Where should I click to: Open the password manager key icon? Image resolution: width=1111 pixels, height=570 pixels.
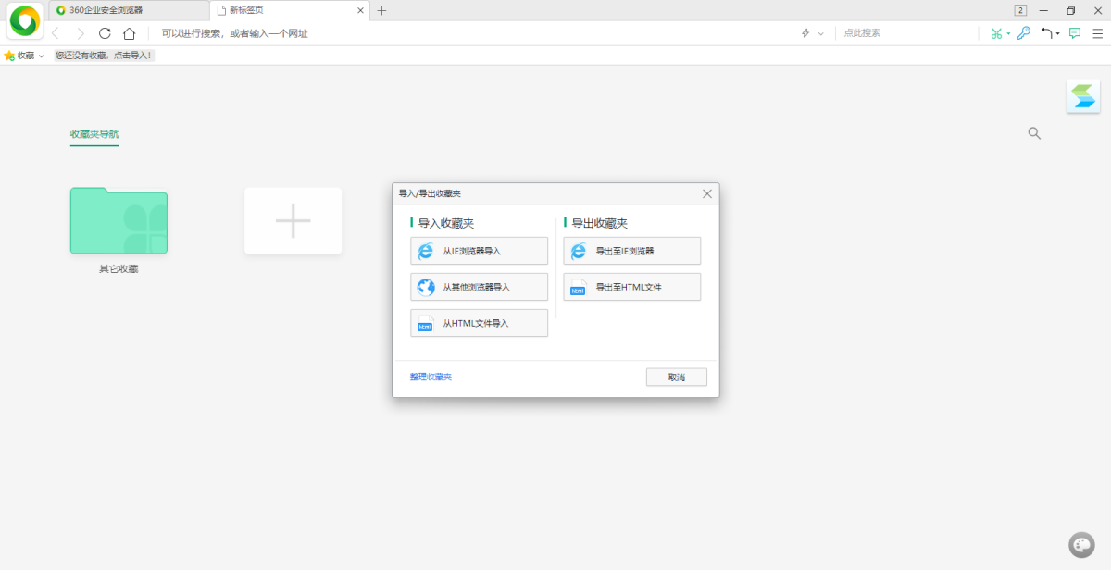1023,33
